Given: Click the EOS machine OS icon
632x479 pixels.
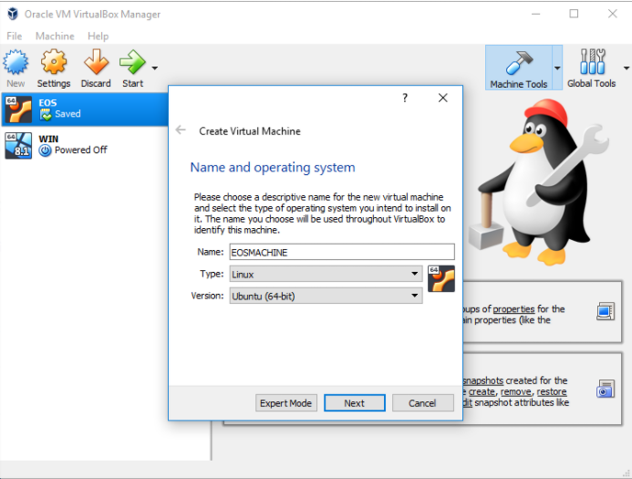Looking at the screenshot, I should tap(18, 109).
